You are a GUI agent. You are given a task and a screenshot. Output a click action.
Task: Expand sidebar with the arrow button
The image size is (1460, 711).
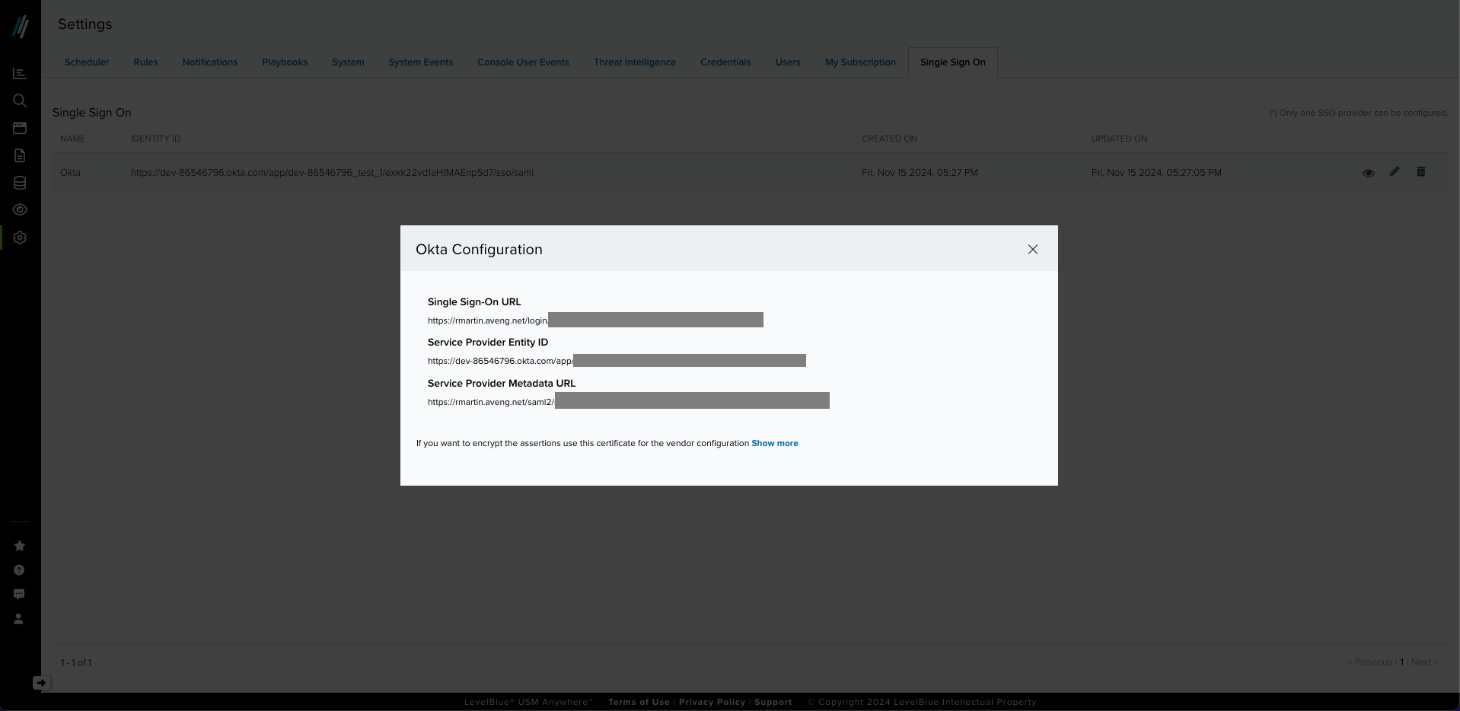(41, 683)
